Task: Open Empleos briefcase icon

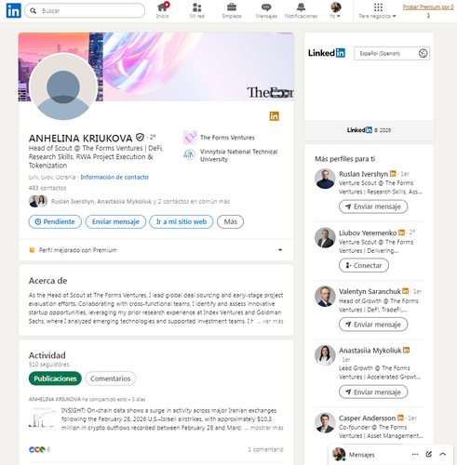Action: click(x=232, y=10)
